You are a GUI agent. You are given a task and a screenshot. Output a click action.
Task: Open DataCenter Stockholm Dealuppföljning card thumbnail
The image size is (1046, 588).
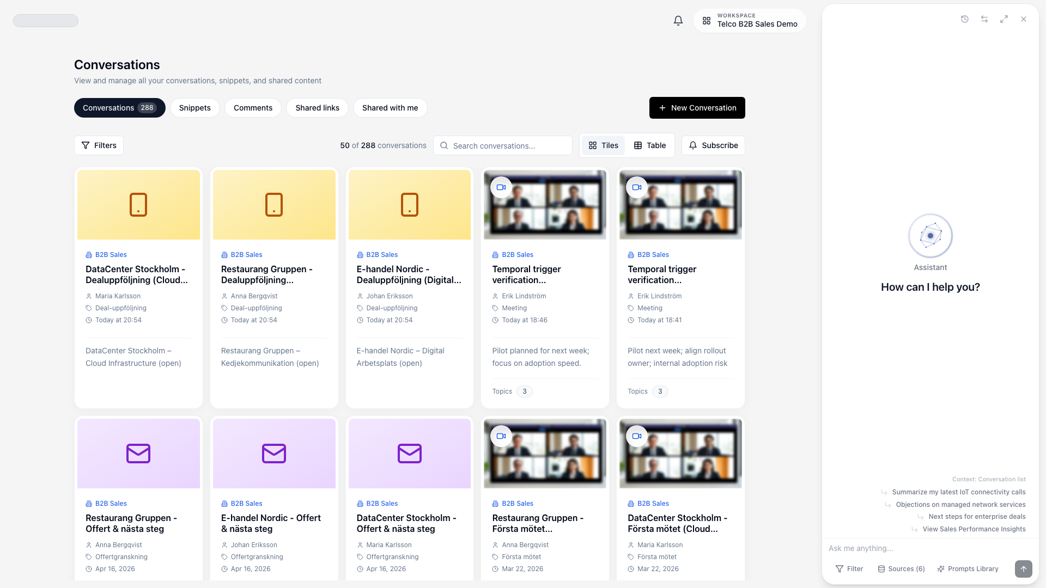(138, 205)
